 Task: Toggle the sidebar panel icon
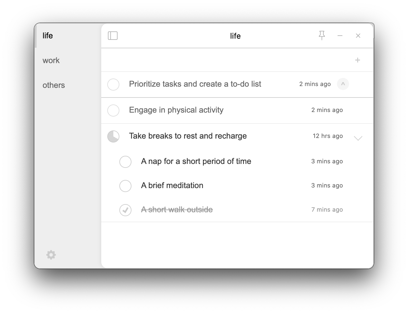(113, 36)
